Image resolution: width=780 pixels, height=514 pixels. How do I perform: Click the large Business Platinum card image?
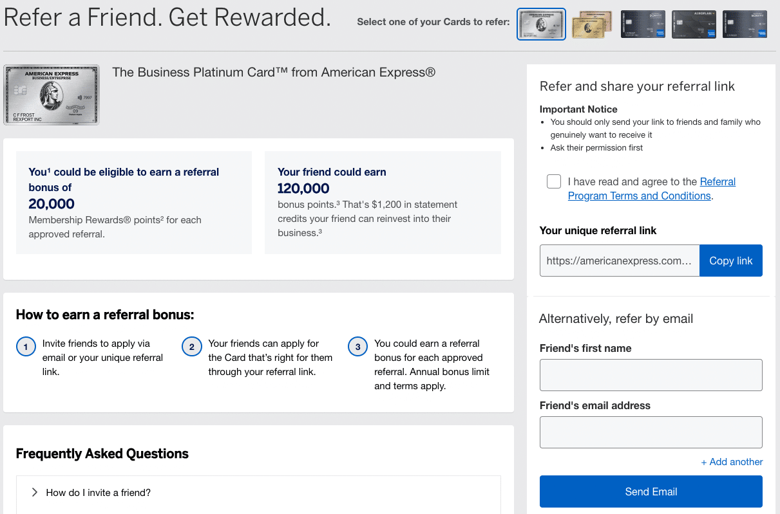click(52, 95)
